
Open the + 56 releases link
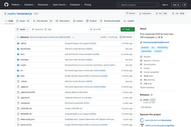click(146, 107)
